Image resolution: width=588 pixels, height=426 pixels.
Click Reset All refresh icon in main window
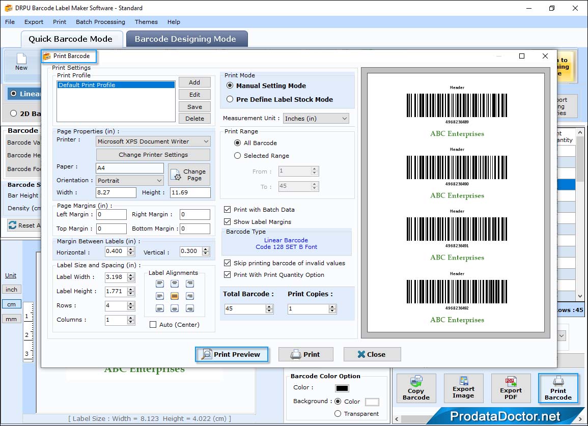pyautogui.click(x=12, y=225)
